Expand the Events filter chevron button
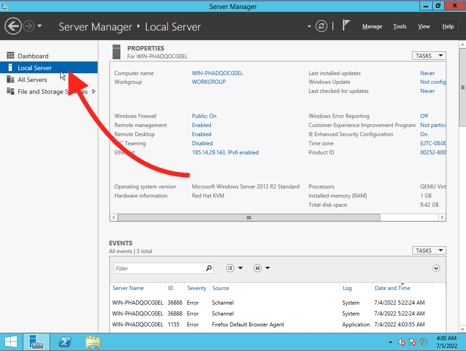This screenshot has height=351, width=466. click(x=436, y=268)
